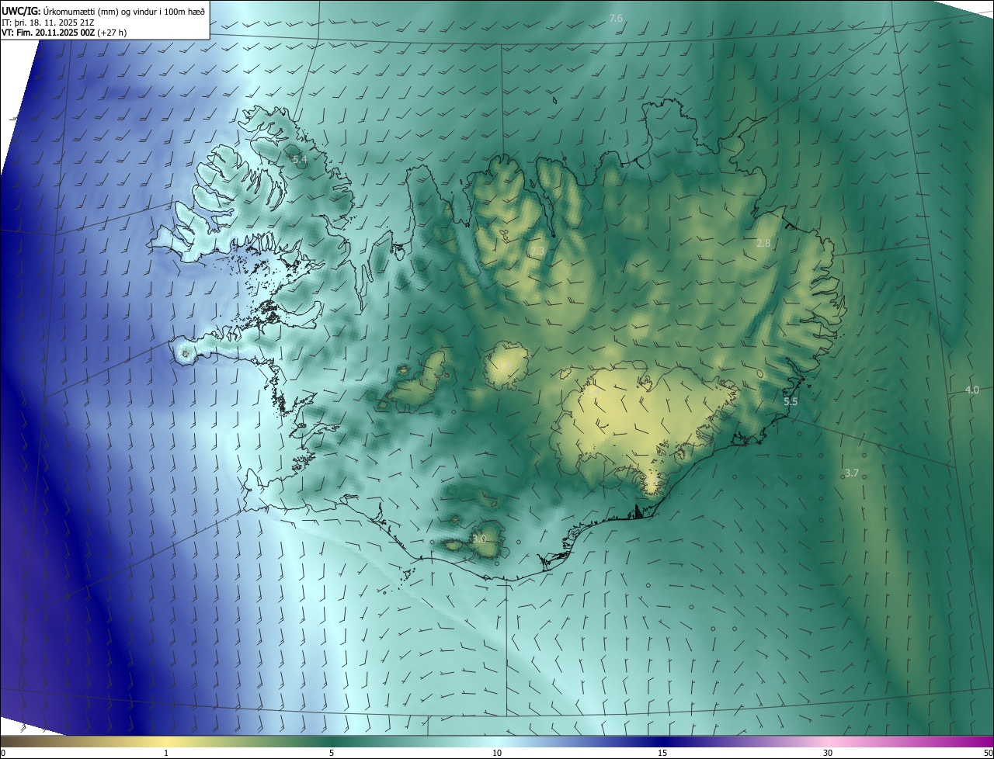Click the colorbar tick label 50
Image resolution: width=994 pixels, height=759 pixels.
pyautogui.click(x=988, y=754)
